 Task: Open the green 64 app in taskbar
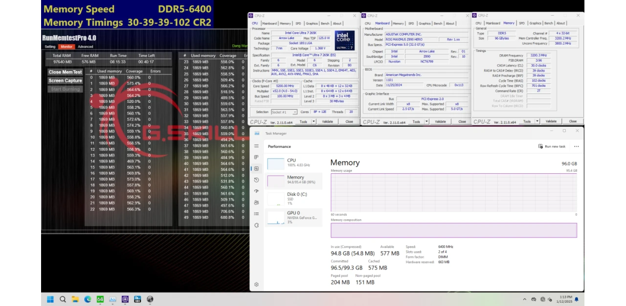(x=100, y=299)
